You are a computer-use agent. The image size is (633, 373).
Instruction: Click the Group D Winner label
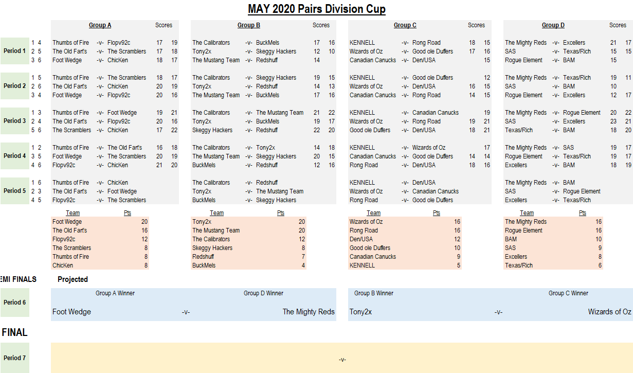263,293
